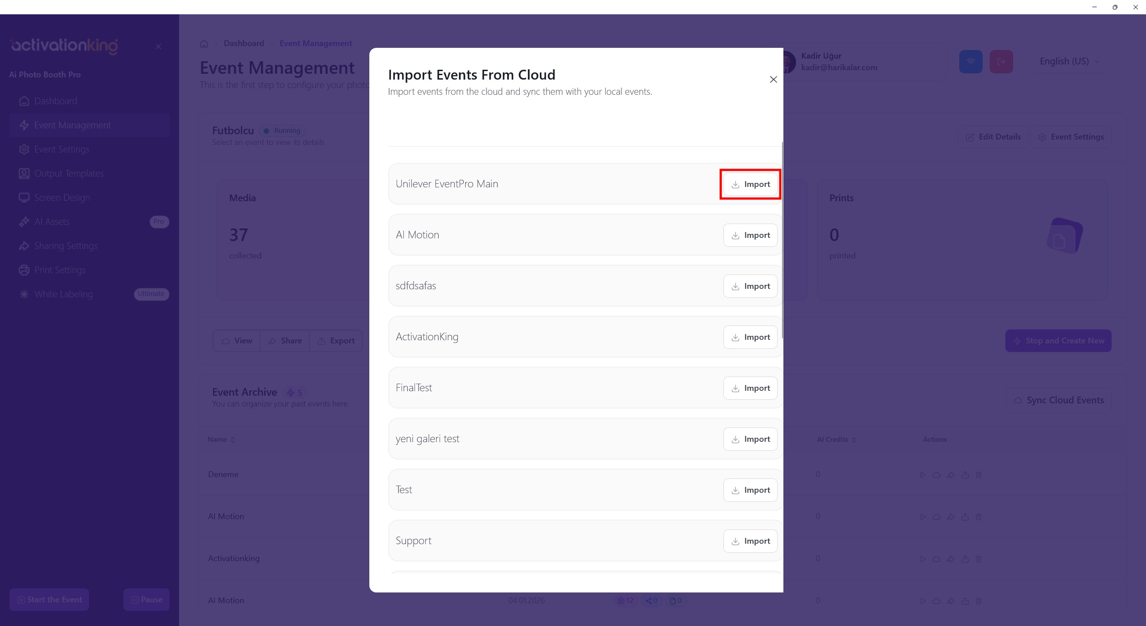
Task: Play the Deneme event from actions
Action: pyautogui.click(x=923, y=475)
